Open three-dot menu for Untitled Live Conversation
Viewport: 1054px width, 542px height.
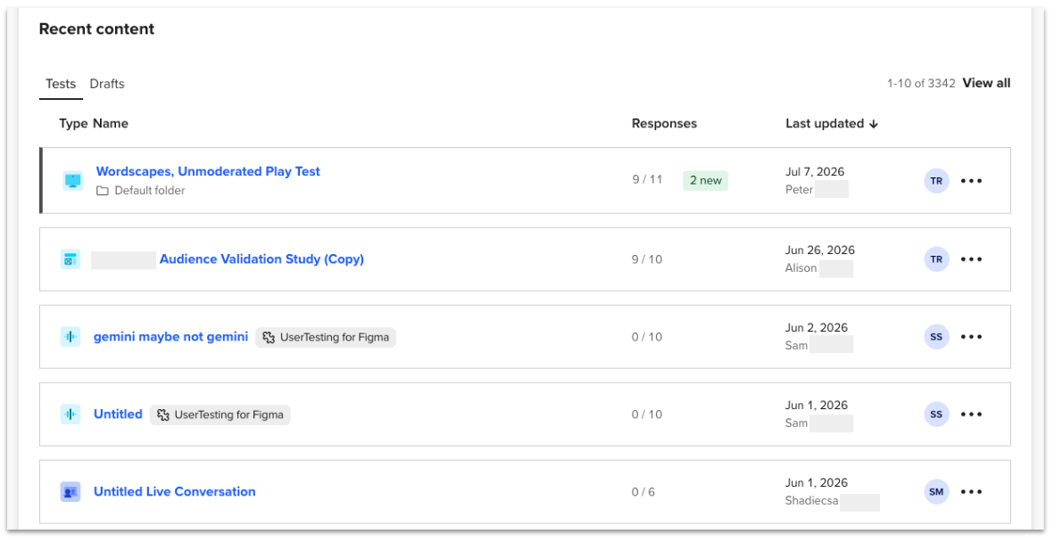click(971, 491)
